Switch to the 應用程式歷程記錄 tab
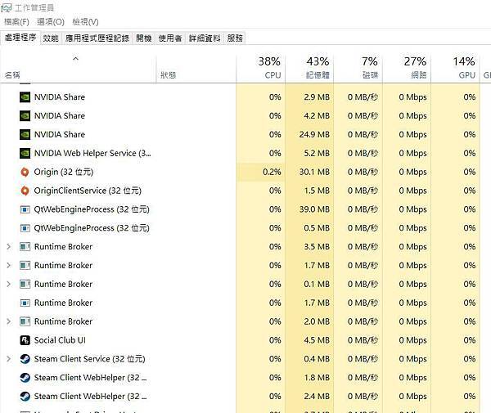The width and height of the screenshot is (491, 413). (97, 38)
